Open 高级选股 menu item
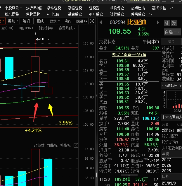The image size is (182, 186). (x=75, y=8)
